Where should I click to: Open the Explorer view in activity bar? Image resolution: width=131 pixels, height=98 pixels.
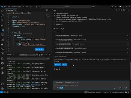click(2, 11)
